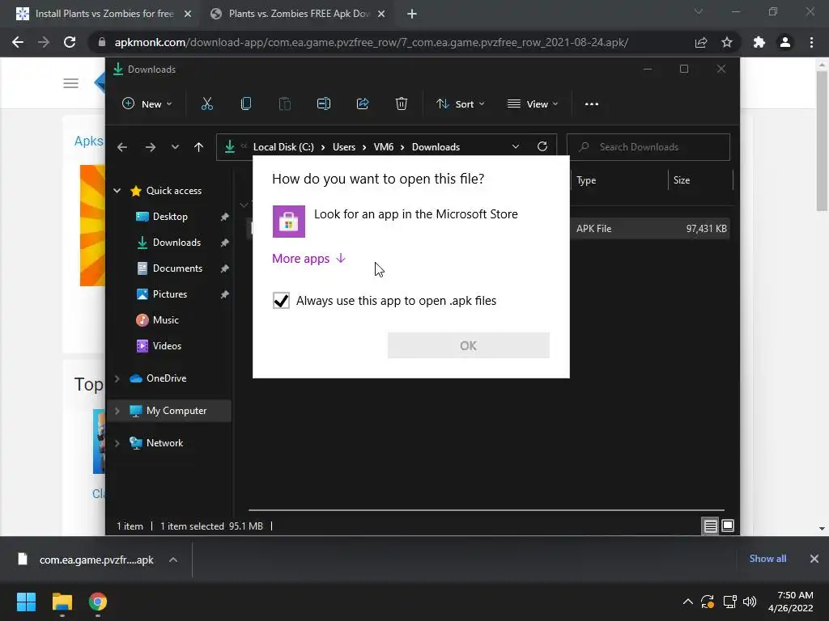
Task: Expand the My Computer tree node
Action: 117,411
